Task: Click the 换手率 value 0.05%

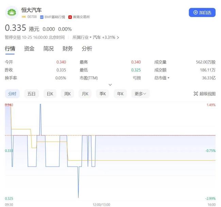Action: [x=61, y=78]
